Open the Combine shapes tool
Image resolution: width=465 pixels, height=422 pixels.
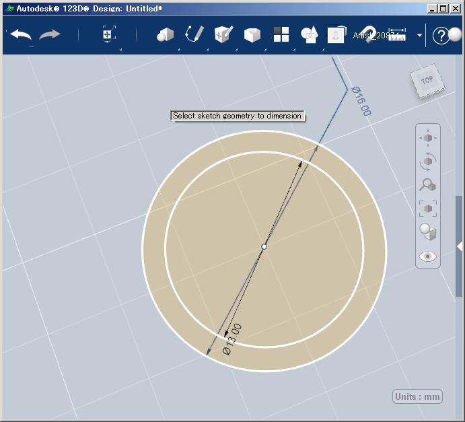click(310, 35)
